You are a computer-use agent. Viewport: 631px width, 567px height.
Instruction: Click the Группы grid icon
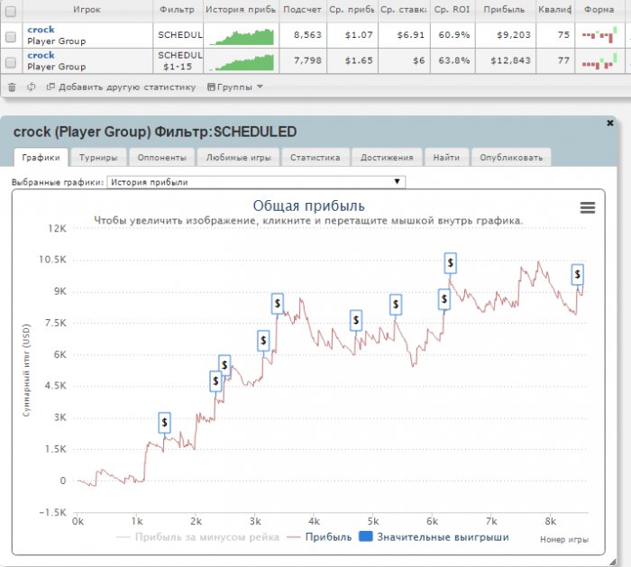211,87
